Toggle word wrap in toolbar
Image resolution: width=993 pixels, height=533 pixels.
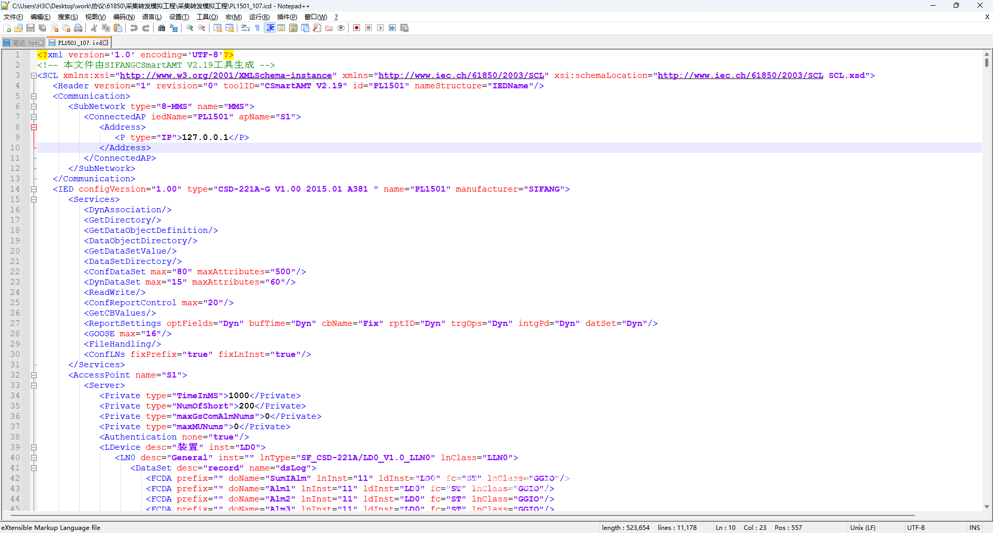tap(246, 28)
